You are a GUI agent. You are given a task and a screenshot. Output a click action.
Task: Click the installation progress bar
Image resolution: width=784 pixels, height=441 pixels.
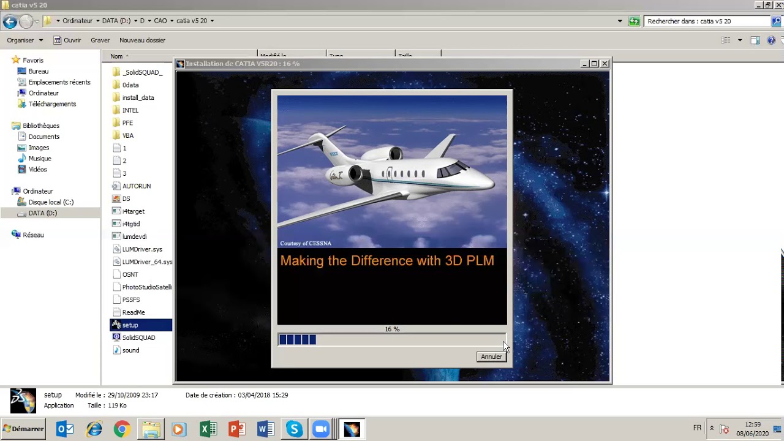[392, 340]
